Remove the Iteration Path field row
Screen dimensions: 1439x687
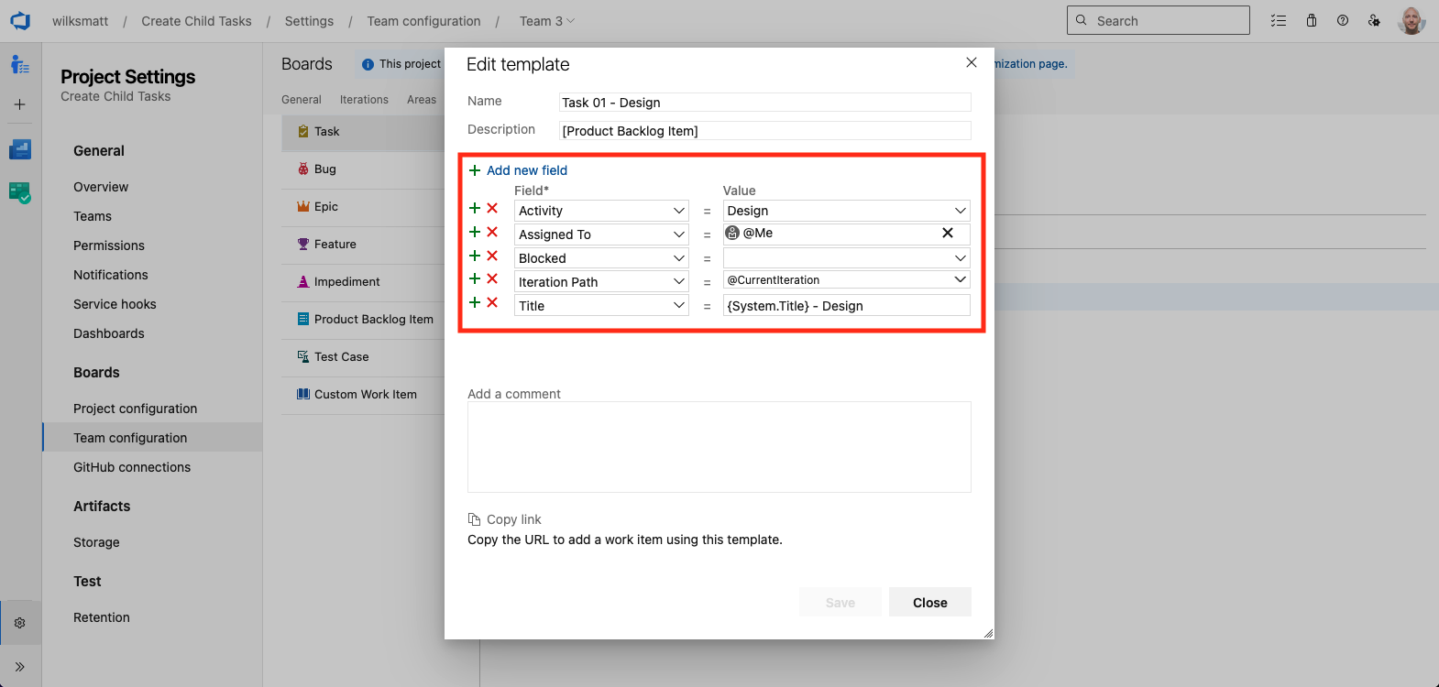pos(492,279)
